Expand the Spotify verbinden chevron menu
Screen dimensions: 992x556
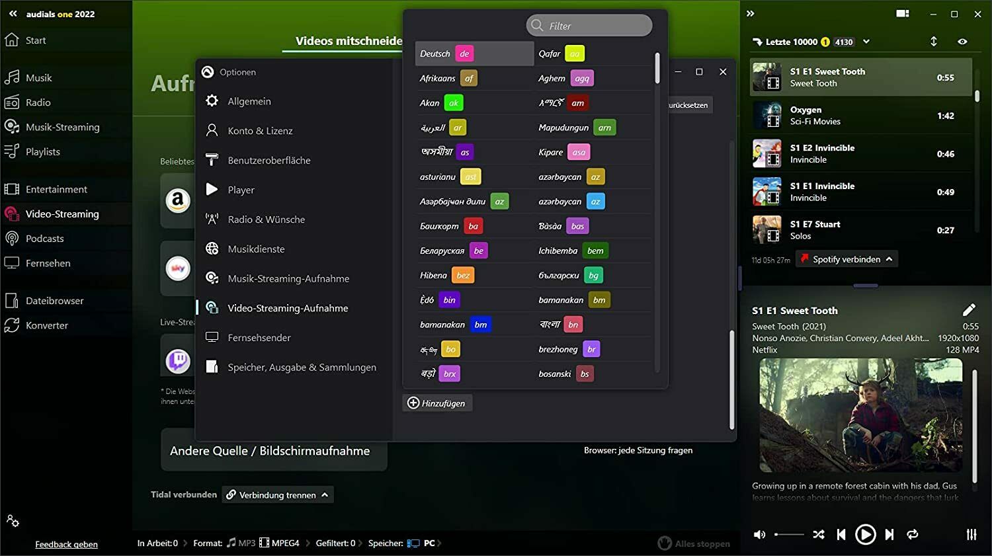point(889,259)
